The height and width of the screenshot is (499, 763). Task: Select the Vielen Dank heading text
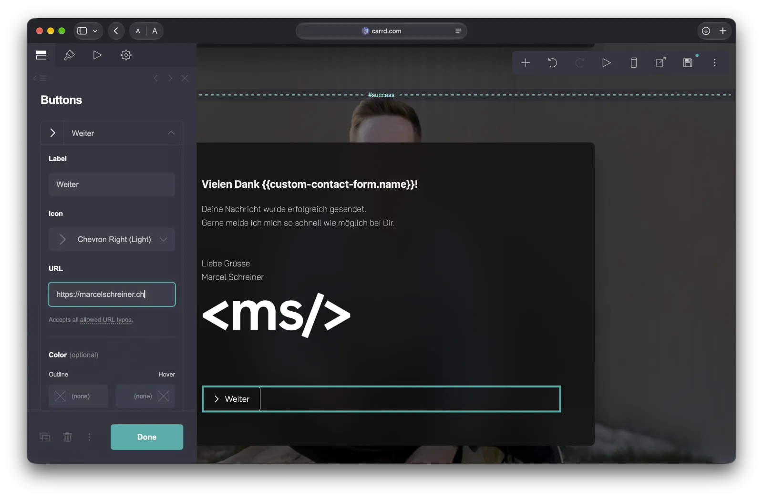click(309, 184)
